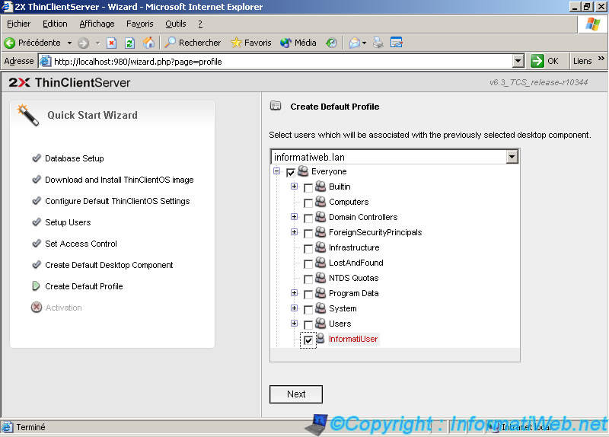Click the Print toolbar icon
Viewport: 609px width, 437px height.
pos(378,43)
